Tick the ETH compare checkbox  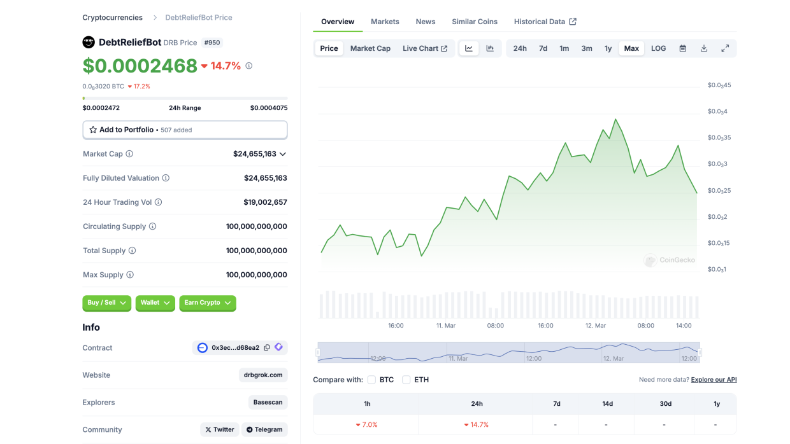(406, 380)
